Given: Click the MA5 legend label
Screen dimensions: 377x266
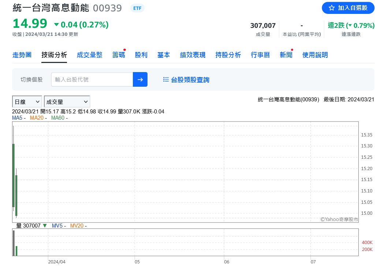Looking at the screenshot, I should [x=17, y=118].
